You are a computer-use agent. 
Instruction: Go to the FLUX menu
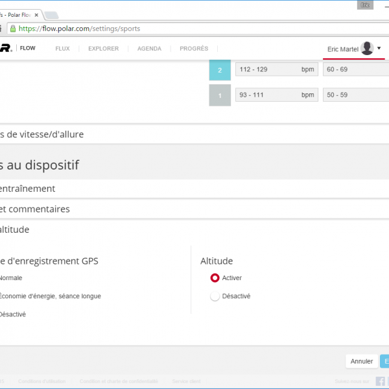[62, 49]
